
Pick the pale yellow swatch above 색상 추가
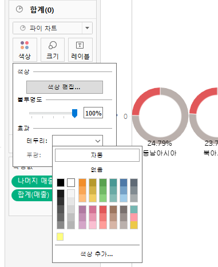(x=60, y=237)
